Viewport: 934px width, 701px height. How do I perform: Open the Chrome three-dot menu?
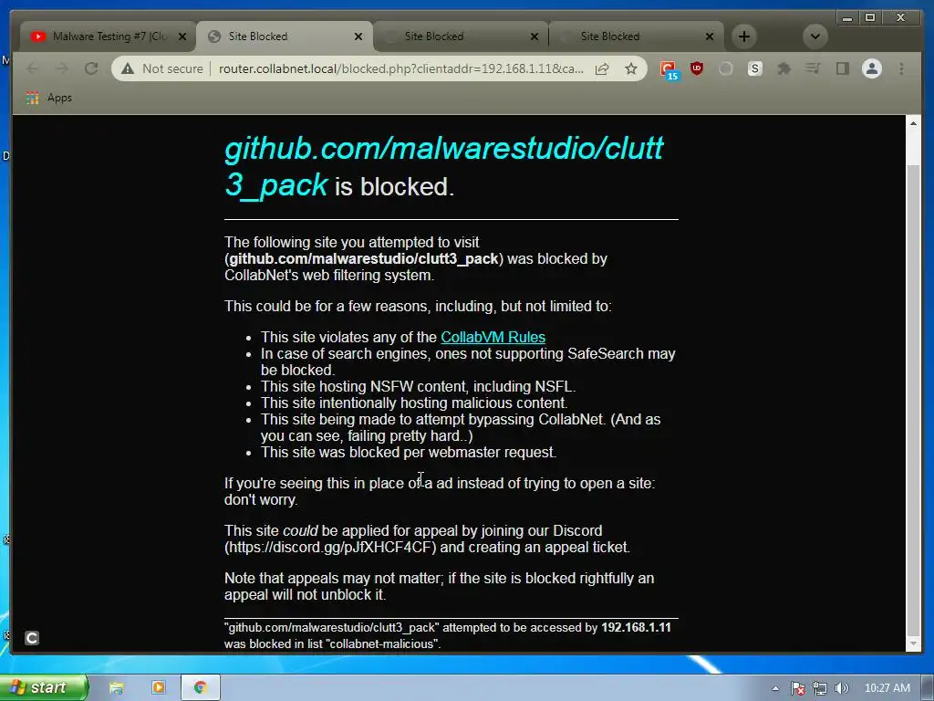901,68
